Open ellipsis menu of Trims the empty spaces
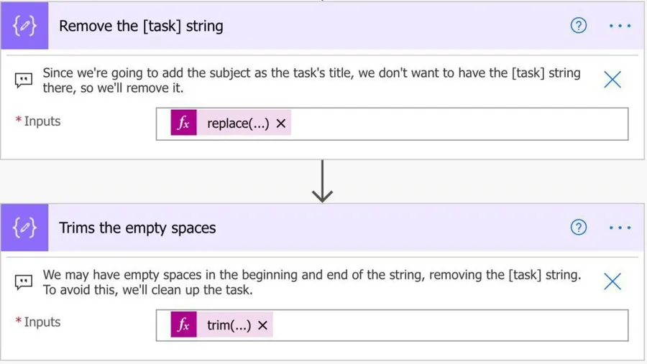 620,228
